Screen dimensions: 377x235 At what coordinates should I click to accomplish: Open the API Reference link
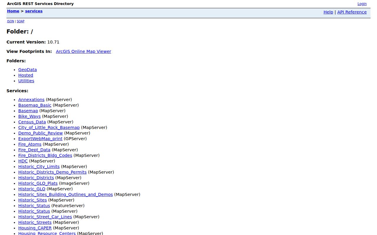tap(352, 12)
